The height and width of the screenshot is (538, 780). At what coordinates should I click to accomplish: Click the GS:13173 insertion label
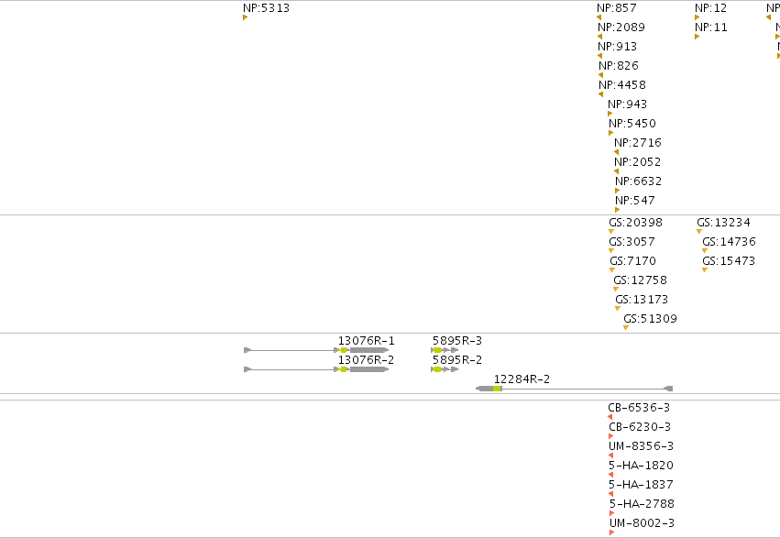point(642,300)
